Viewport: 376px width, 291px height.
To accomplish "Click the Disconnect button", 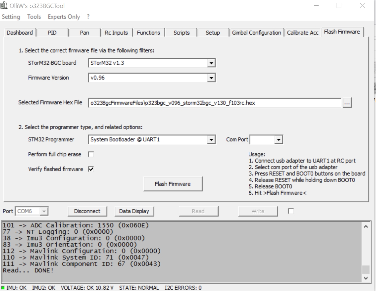I will coord(87,211).
